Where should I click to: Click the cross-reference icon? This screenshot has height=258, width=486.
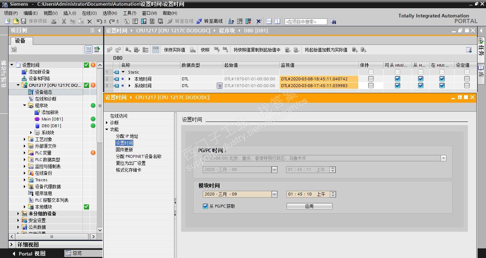tap(259, 21)
